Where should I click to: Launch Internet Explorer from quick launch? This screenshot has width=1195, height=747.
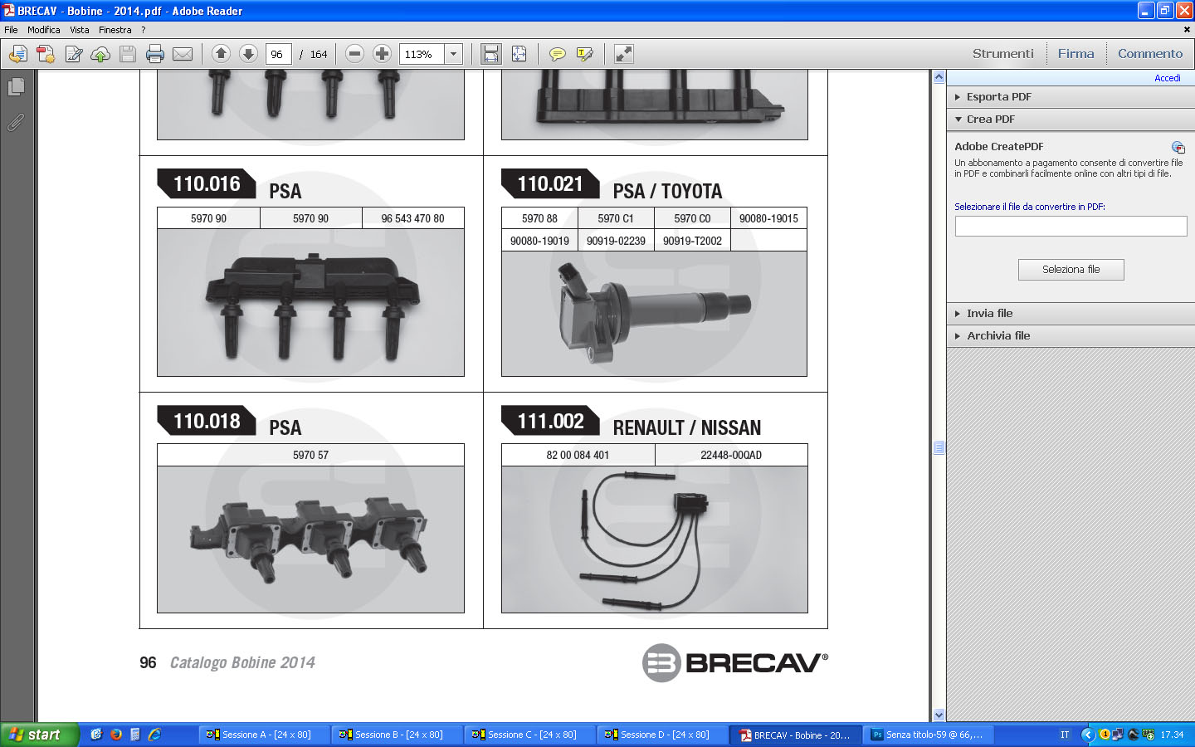pos(154,735)
